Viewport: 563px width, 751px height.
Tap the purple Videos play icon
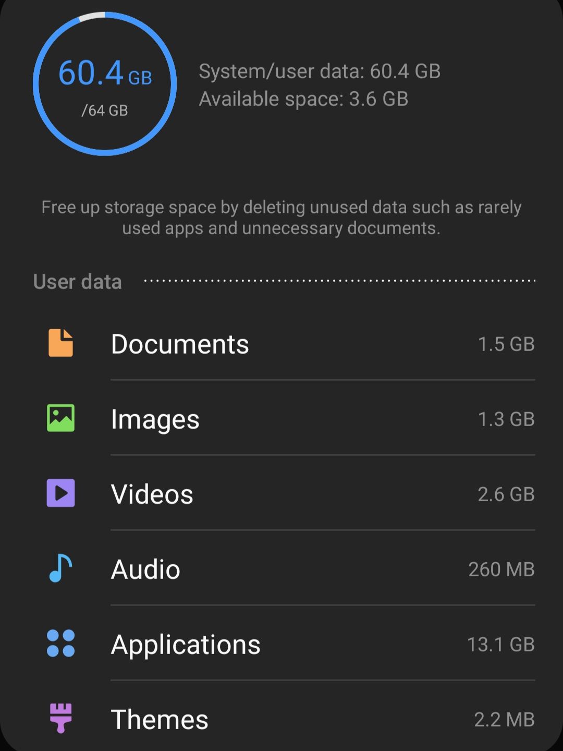coord(60,493)
